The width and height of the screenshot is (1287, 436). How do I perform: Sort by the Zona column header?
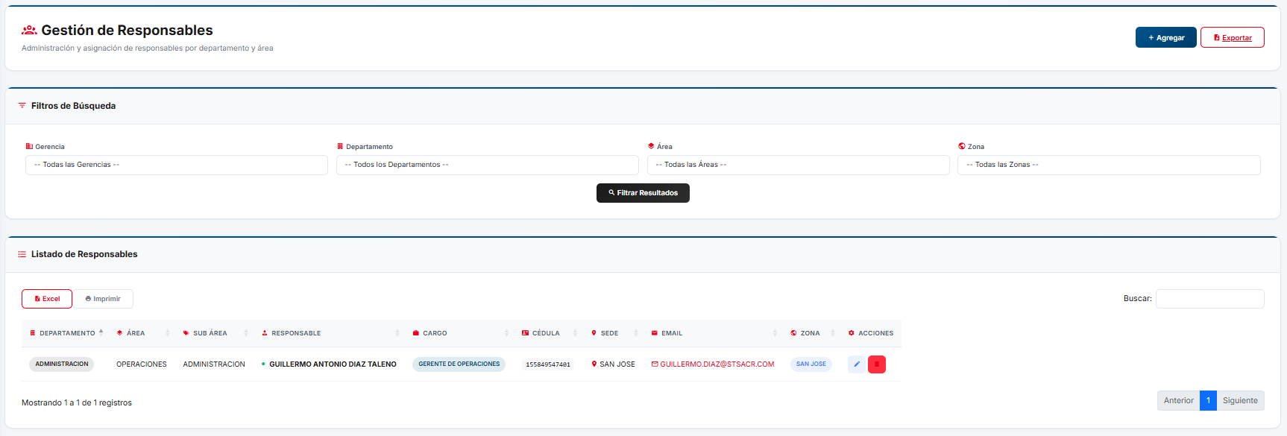[x=810, y=333]
